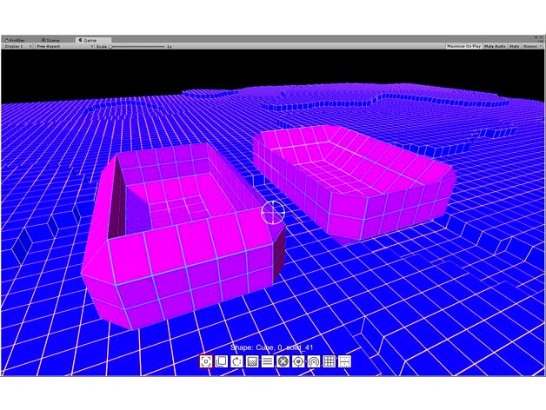Image resolution: width=546 pixels, height=410 pixels.
Task: Click the horizontal lines icon
Action: (x=268, y=361)
